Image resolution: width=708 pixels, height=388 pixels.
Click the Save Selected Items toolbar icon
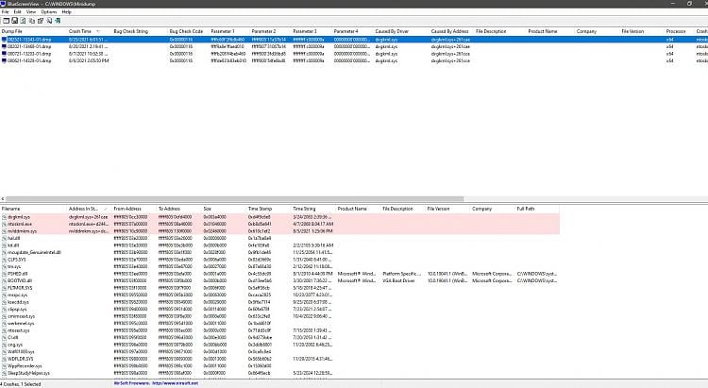tap(14, 21)
